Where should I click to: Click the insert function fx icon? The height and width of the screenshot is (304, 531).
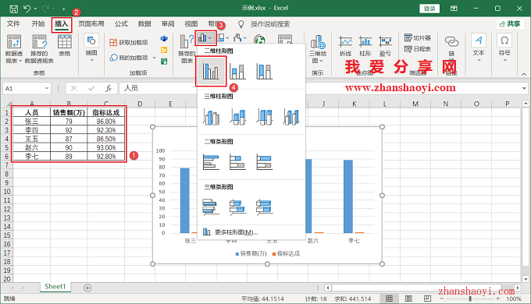tap(109, 89)
